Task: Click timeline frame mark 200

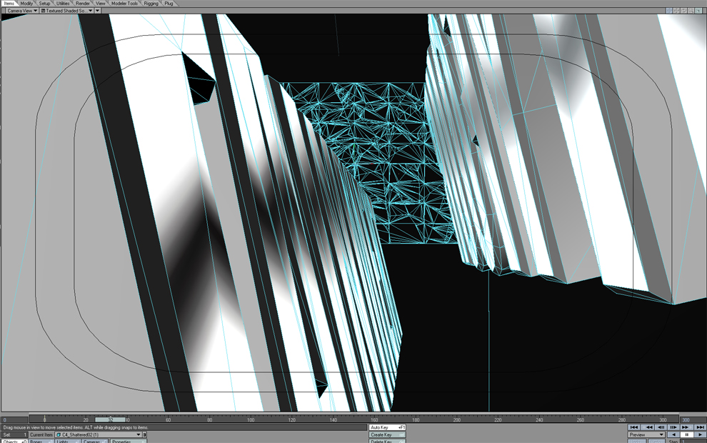Action: pyautogui.click(x=456, y=419)
